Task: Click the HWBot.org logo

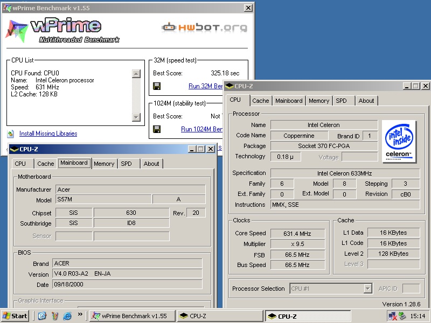Action: click(204, 27)
